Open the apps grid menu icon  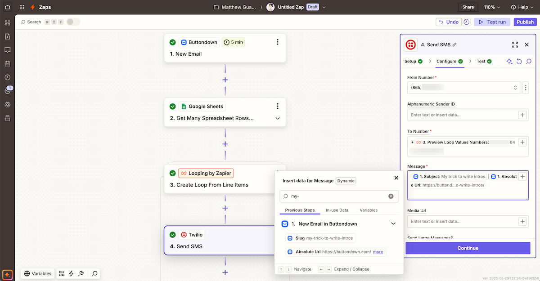(x=22, y=7)
